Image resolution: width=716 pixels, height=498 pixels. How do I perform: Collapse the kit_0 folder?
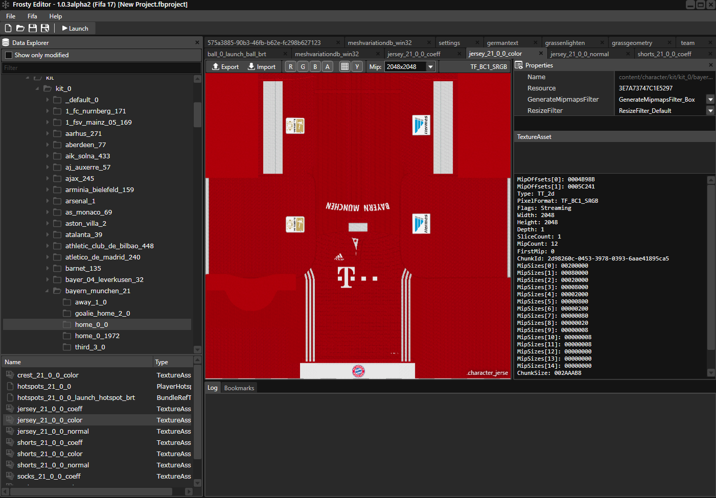click(x=37, y=88)
